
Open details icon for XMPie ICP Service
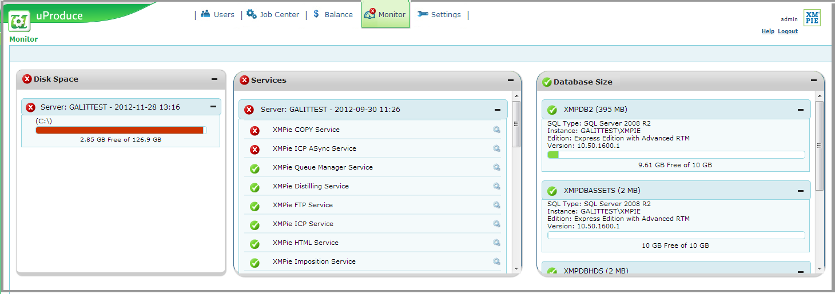(x=497, y=224)
